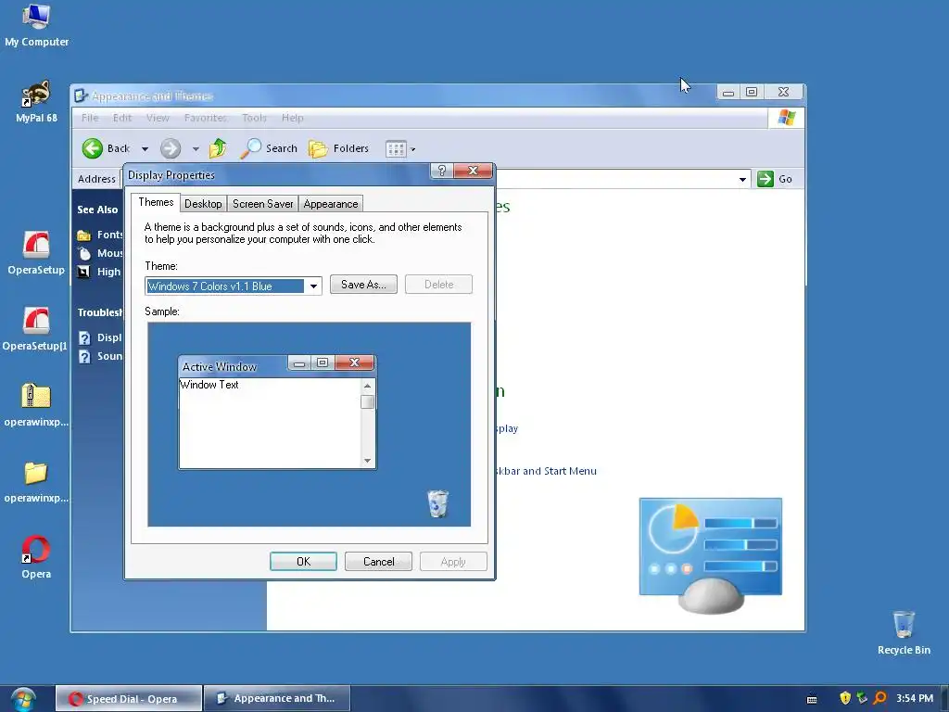Switch to the Themes tab
Screen dimensions: 949x712
coord(156,202)
